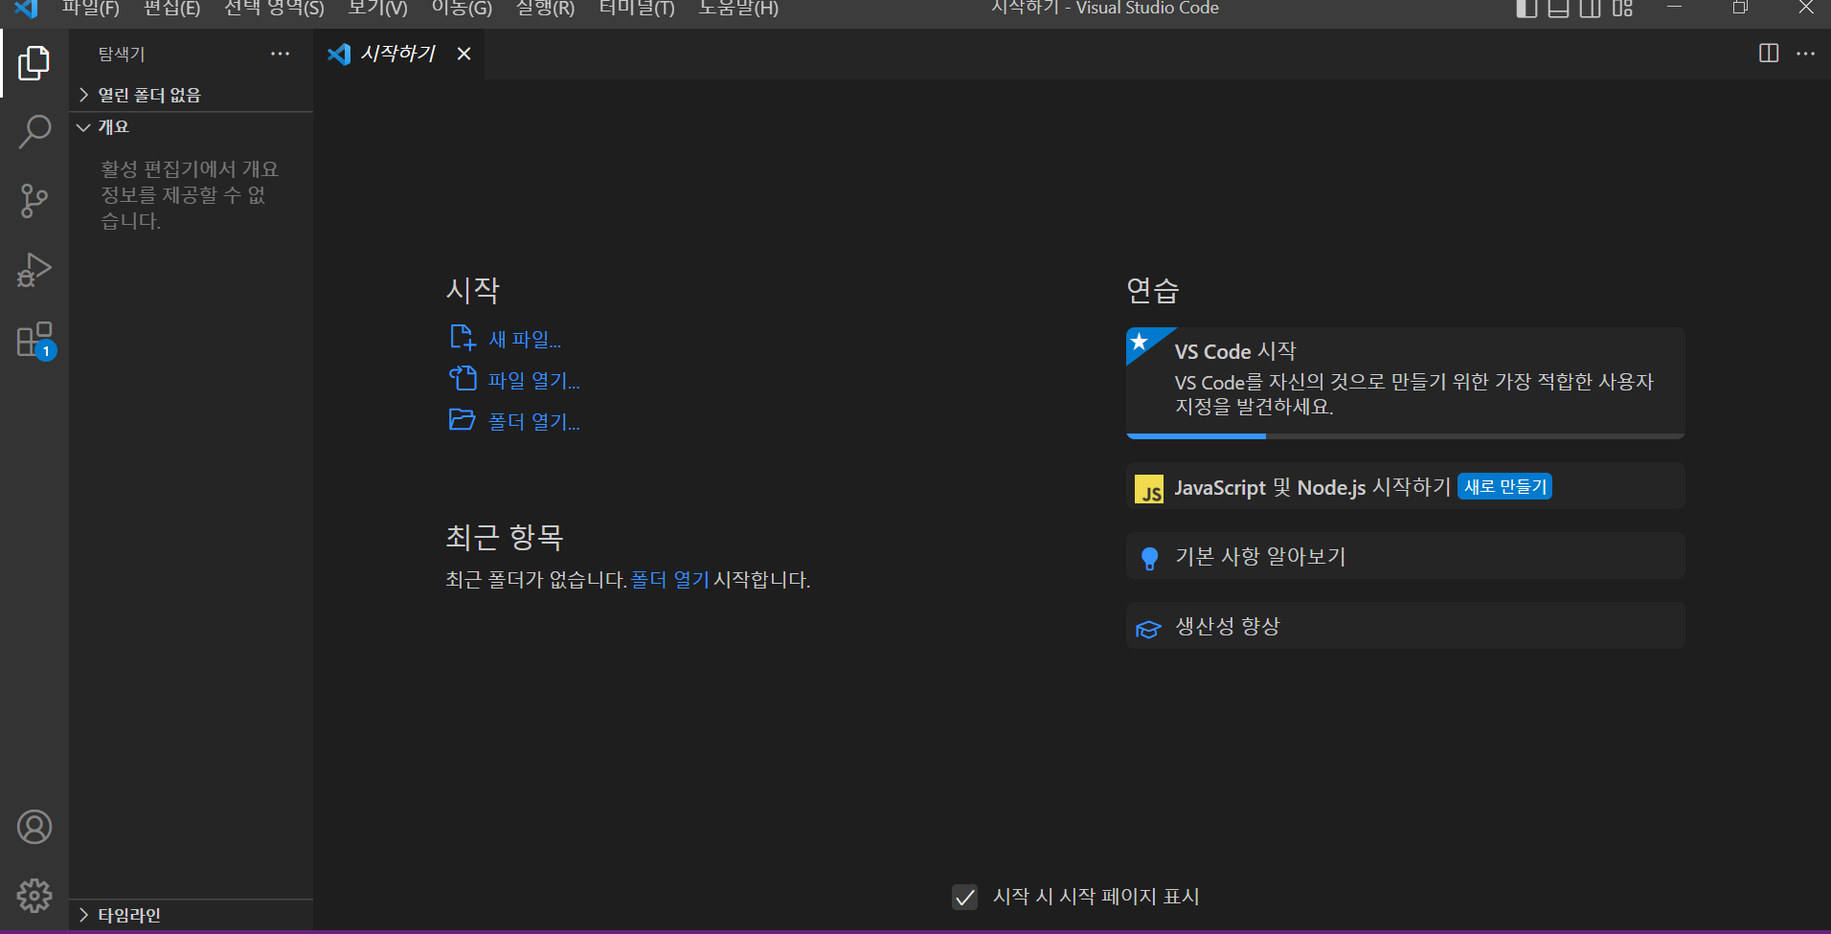Open Run and Debug view
This screenshot has width=1831, height=934.
pyautogui.click(x=34, y=270)
